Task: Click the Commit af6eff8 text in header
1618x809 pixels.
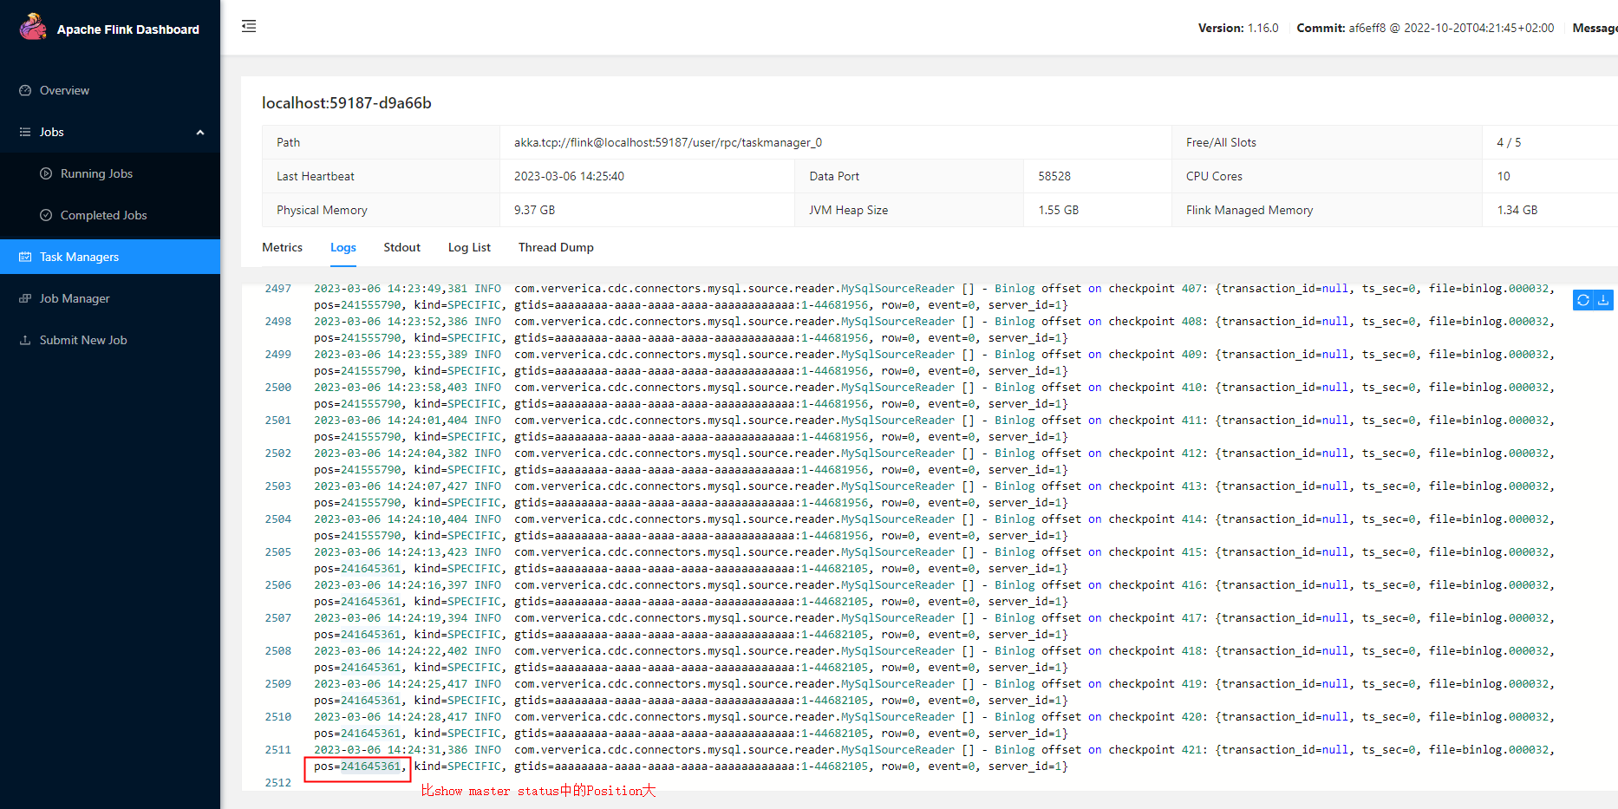Action: 1426,28
